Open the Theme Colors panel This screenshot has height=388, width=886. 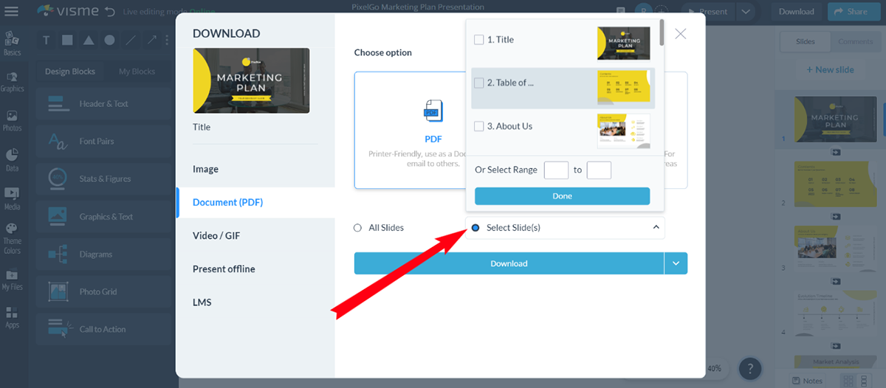coord(12,239)
